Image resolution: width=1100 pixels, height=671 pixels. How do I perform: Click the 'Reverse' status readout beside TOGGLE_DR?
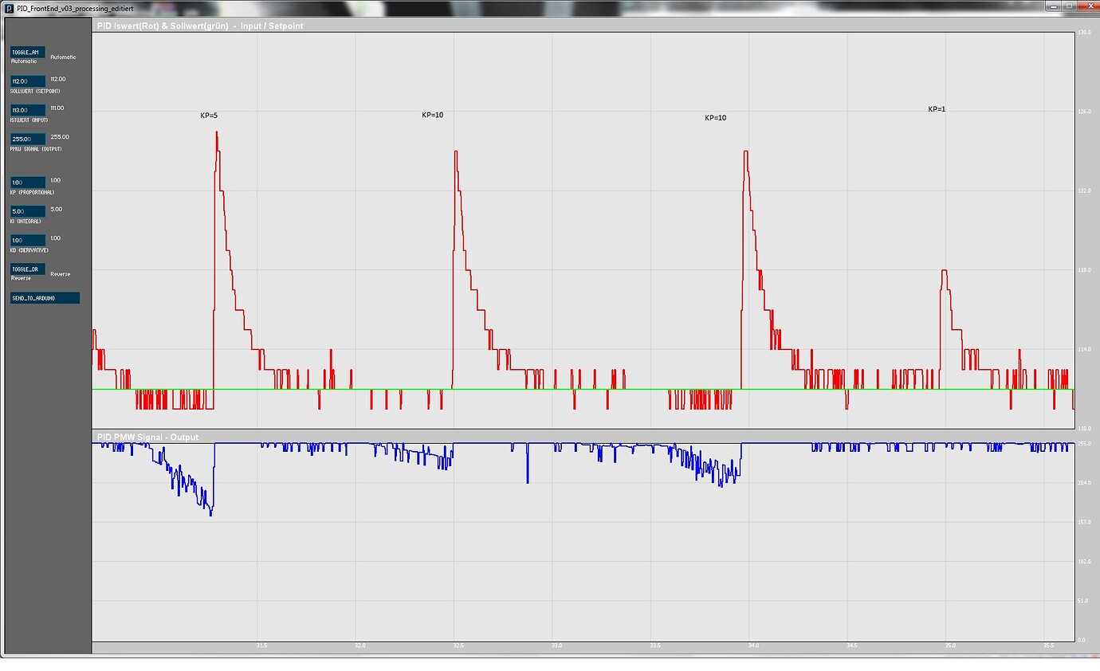[60, 274]
